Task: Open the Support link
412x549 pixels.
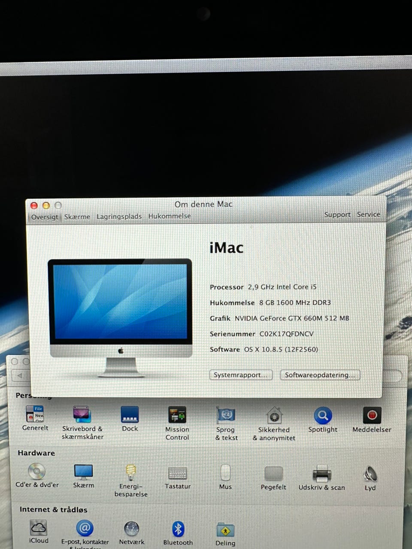Action: pos(337,215)
